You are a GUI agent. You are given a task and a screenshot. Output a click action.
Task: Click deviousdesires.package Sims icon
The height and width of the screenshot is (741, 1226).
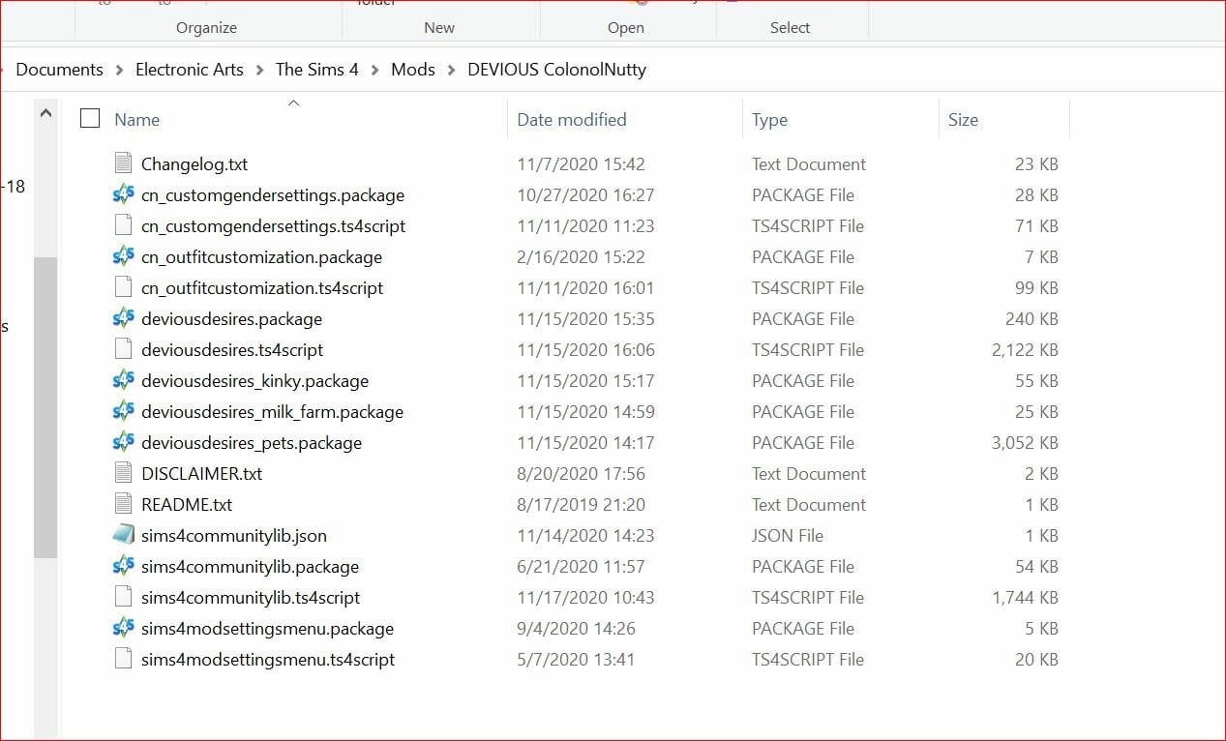(x=123, y=318)
